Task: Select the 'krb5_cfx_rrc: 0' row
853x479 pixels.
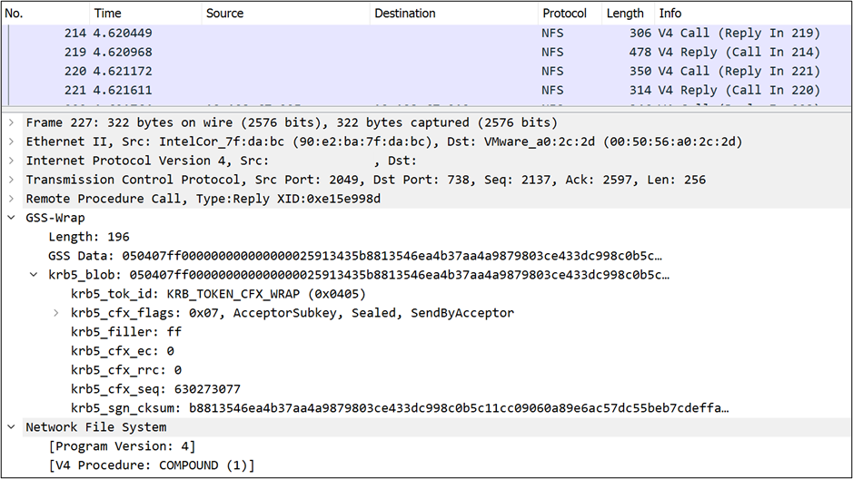Action: (125, 370)
